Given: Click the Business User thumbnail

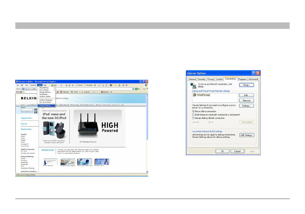Looking at the screenshot, I should click(x=102, y=161).
